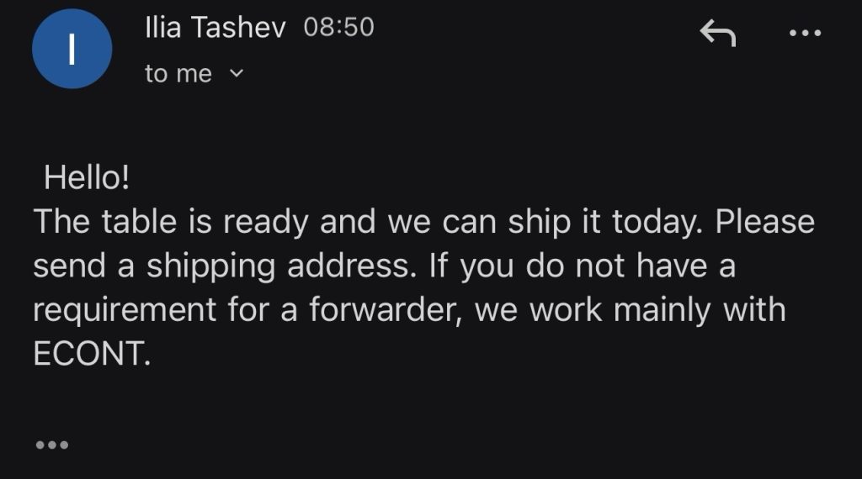Click the phrase "work mainly with"
Viewport: 862px width, 479px height.
[665, 310]
